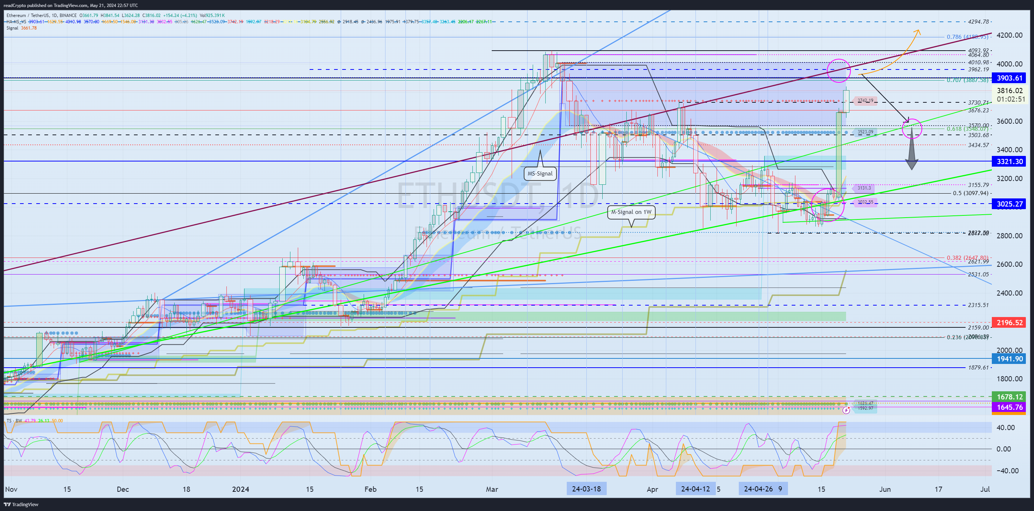
Task: Click the current price label 3816.02
Action: (x=1009, y=91)
